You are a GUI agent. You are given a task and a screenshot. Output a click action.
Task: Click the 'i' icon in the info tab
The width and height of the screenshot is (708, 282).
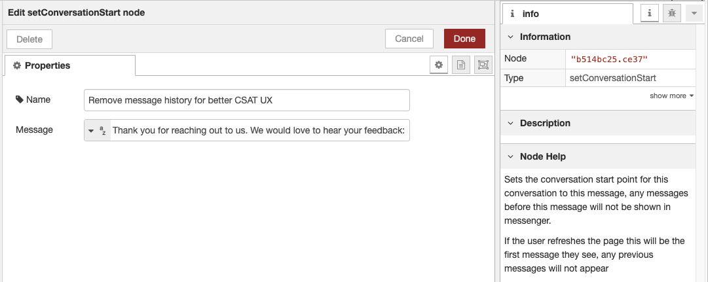pos(512,14)
